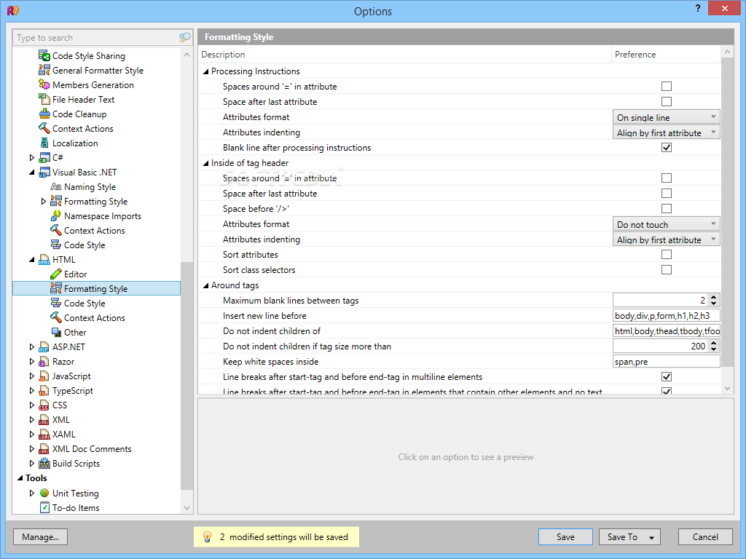Open Members Generation icon
This screenshot has width=746, height=559.
44,84
